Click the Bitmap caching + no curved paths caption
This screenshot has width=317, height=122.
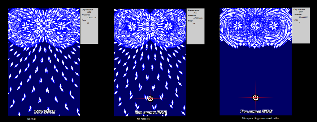260,118
